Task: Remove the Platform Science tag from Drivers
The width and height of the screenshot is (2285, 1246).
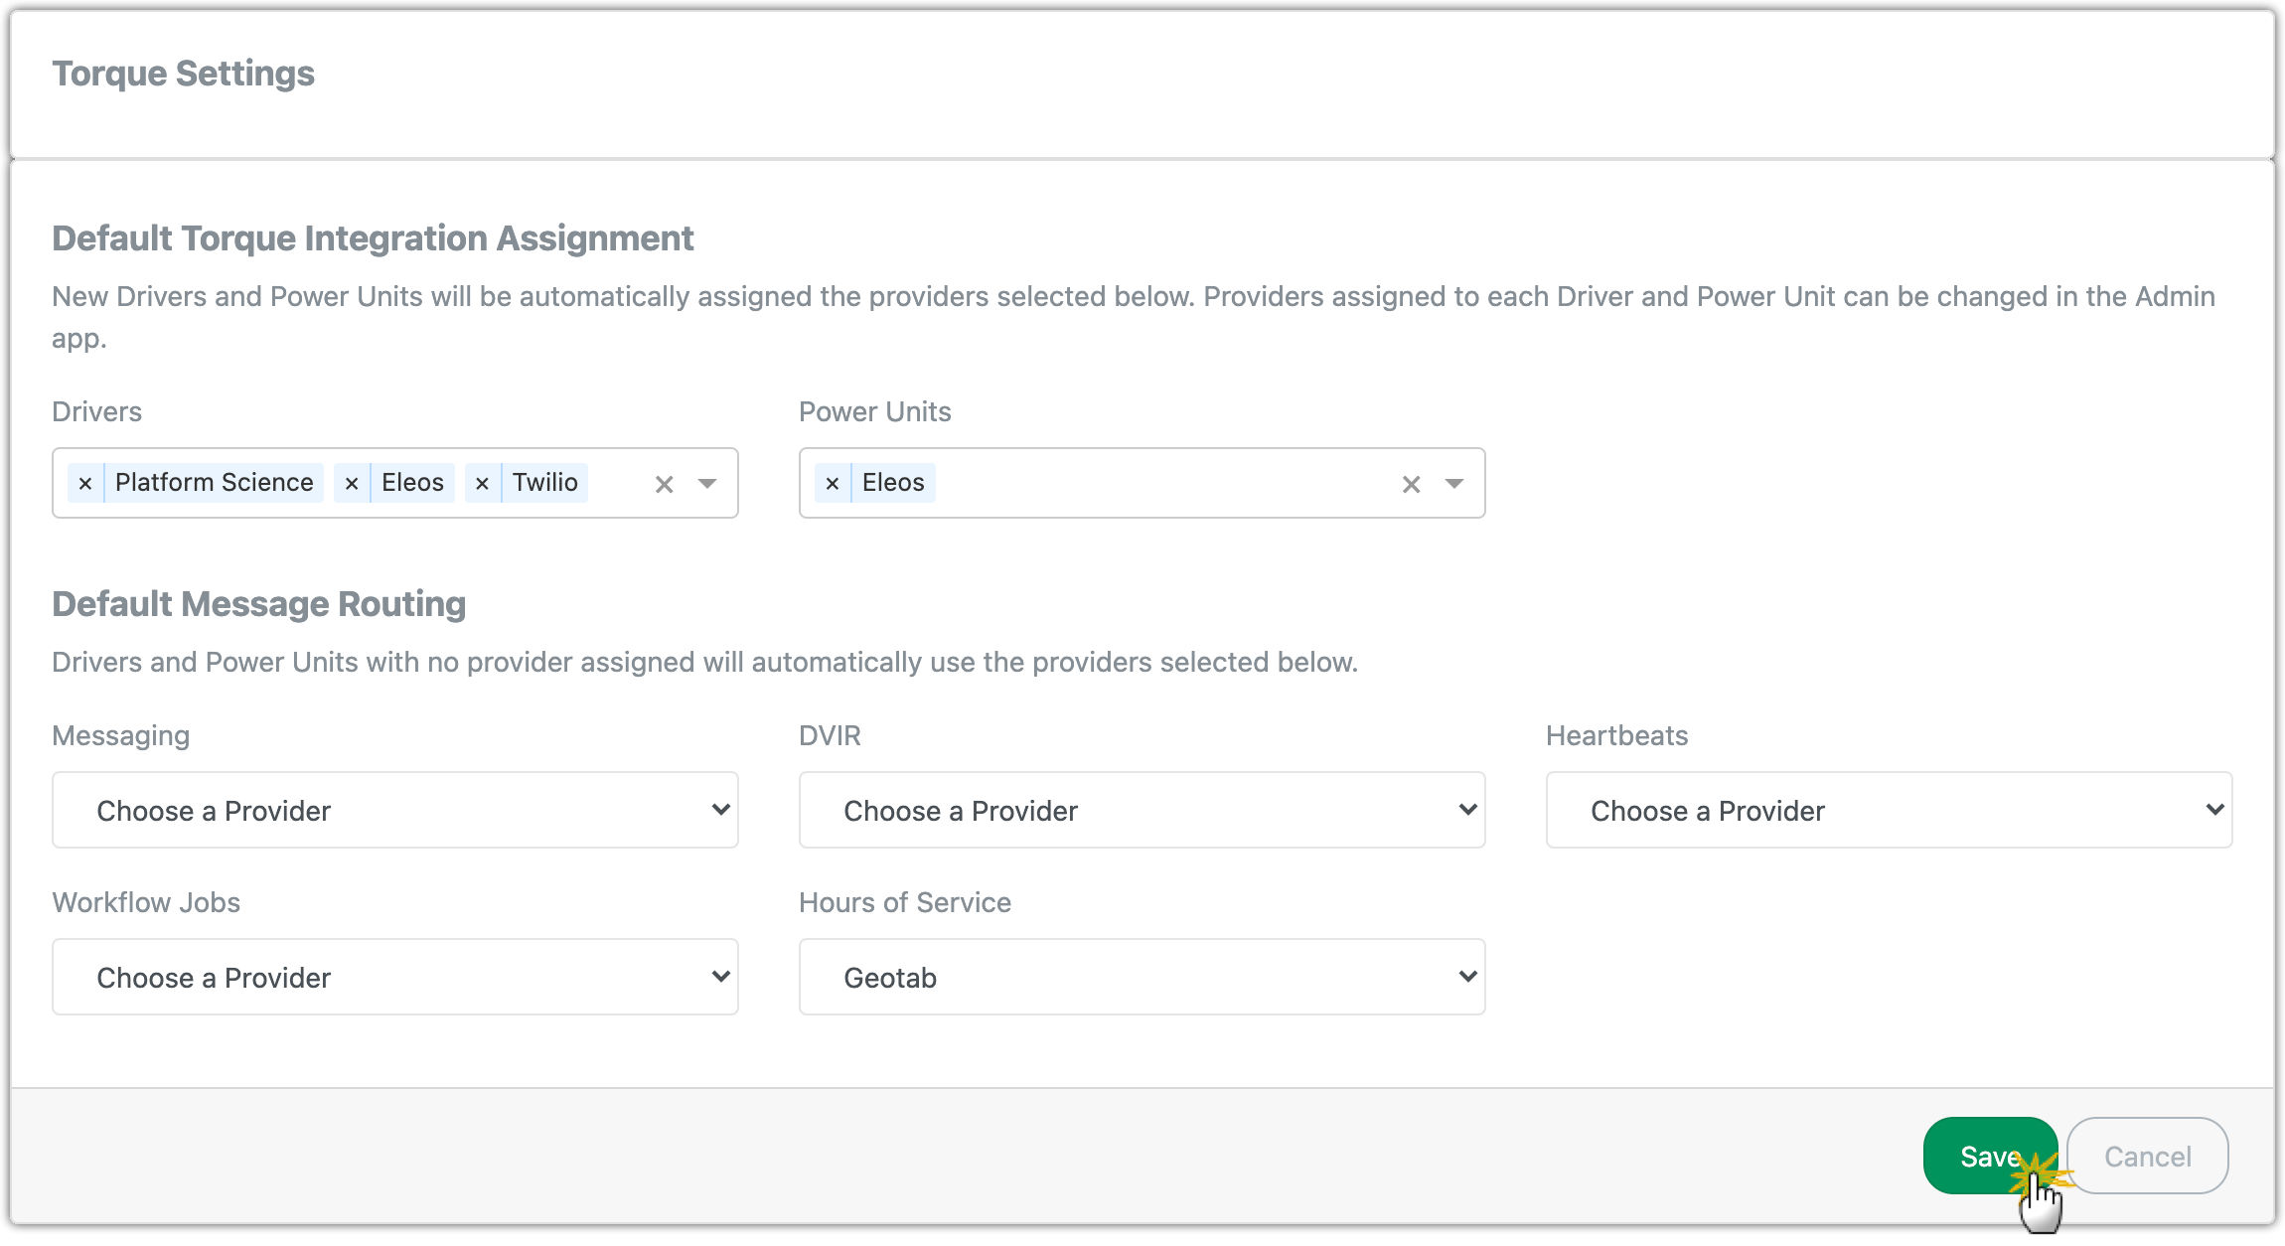Action: [x=85, y=483]
